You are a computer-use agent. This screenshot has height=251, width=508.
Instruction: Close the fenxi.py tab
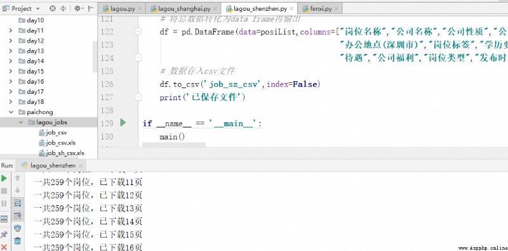pyautogui.click(x=337, y=9)
